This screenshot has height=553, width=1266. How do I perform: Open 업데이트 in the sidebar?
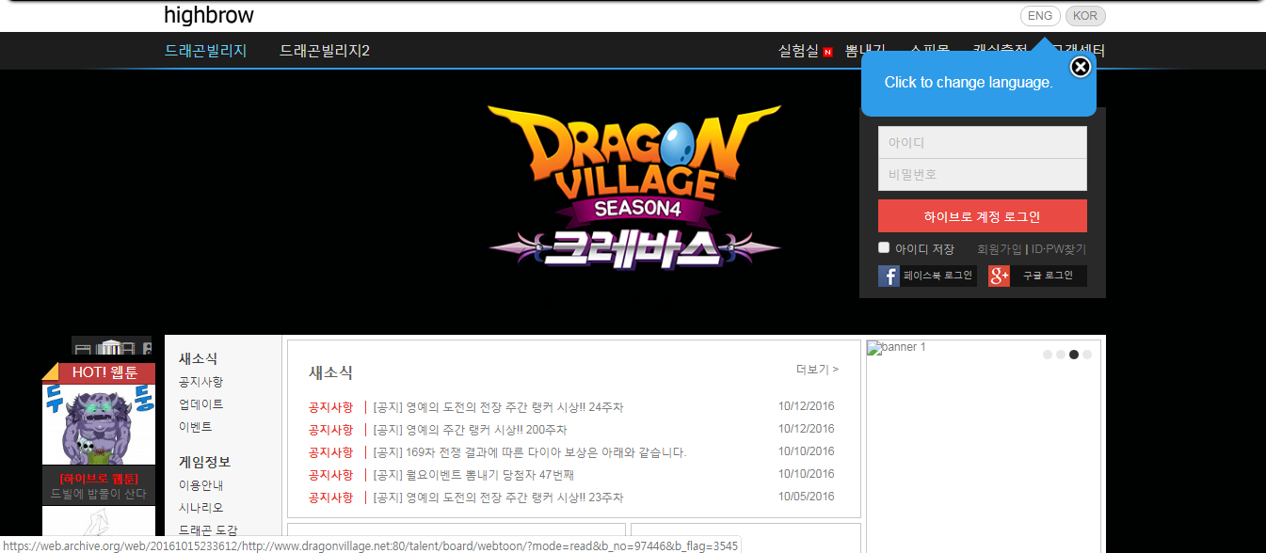201,404
